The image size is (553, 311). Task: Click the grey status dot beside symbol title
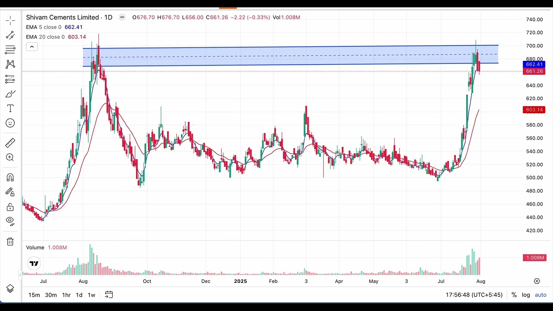(x=122, y=17)
